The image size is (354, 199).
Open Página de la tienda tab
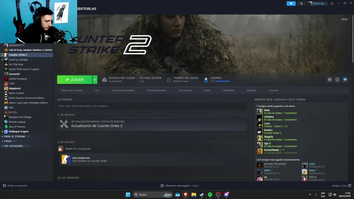[x=72, y=90]
